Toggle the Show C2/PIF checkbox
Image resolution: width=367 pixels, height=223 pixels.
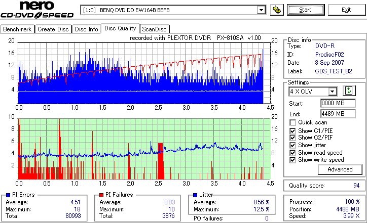coord(292,138)
